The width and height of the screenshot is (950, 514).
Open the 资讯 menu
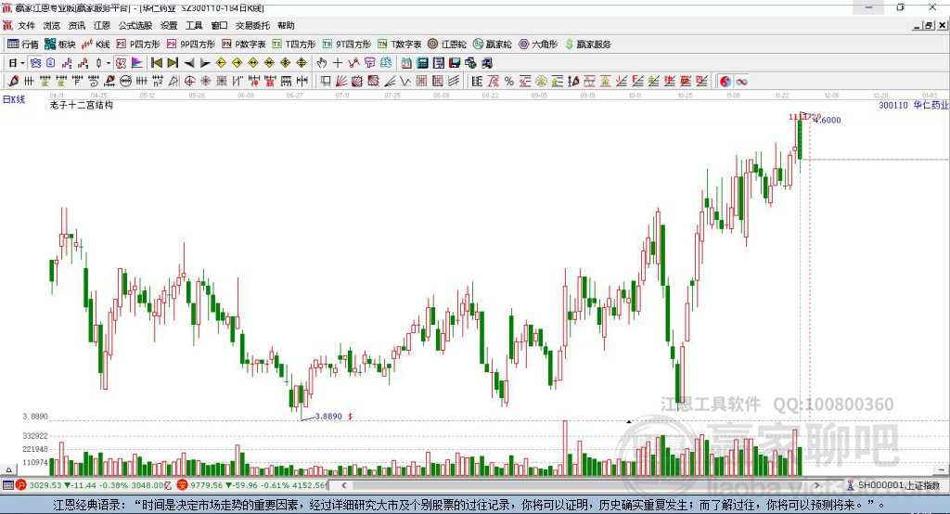(76, 25)
